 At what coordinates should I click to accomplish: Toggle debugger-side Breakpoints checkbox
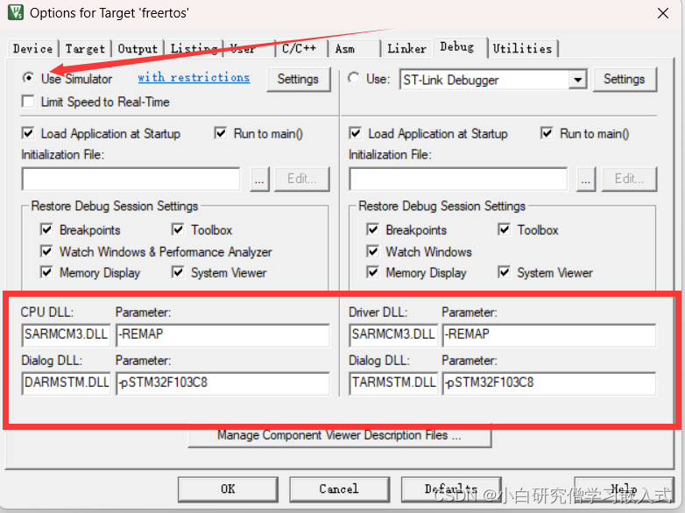[372, 229]
